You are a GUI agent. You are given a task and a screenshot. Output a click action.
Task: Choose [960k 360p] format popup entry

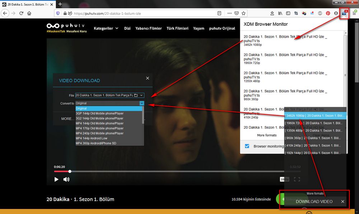click(315, 138)
